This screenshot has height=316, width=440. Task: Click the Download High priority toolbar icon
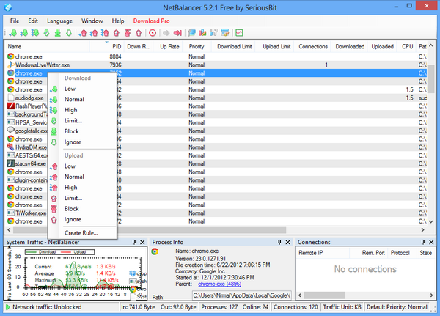pyautogui.click(x=35, y=33)
